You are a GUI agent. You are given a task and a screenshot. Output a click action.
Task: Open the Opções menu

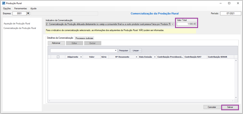point(7,8)
